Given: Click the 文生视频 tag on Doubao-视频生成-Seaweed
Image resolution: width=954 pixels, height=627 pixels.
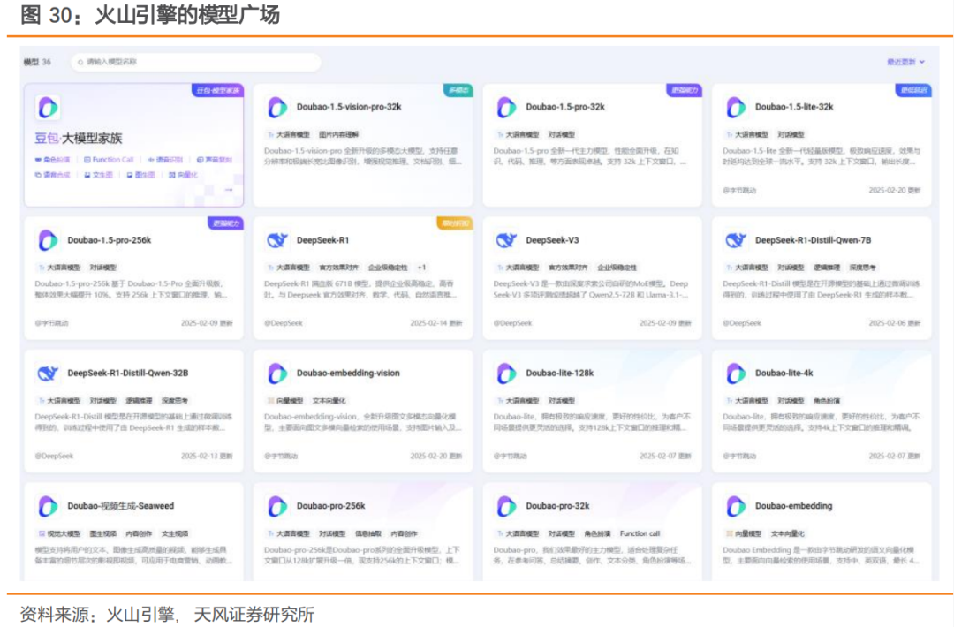Looking at the screenshot, I should coord(175,534).
